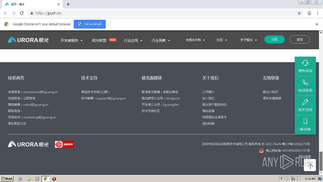Click the volume icon in system tray
The height and width of the screenshot is (182, 323).
[287, 179]
